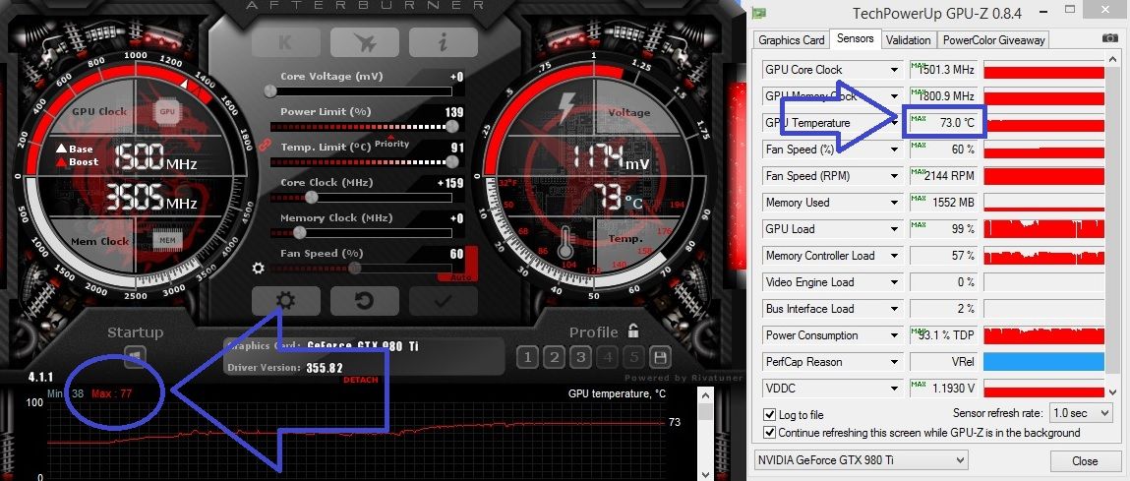The image size is (1130, 481).
Task: Click the GPU chip icon in clock gauge
Action: 166,112
